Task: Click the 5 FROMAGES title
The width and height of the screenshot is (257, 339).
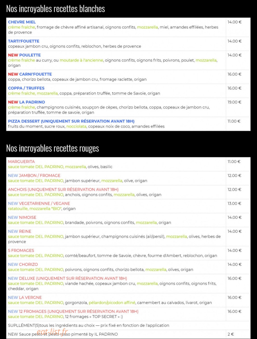Action: coord(21,250)
